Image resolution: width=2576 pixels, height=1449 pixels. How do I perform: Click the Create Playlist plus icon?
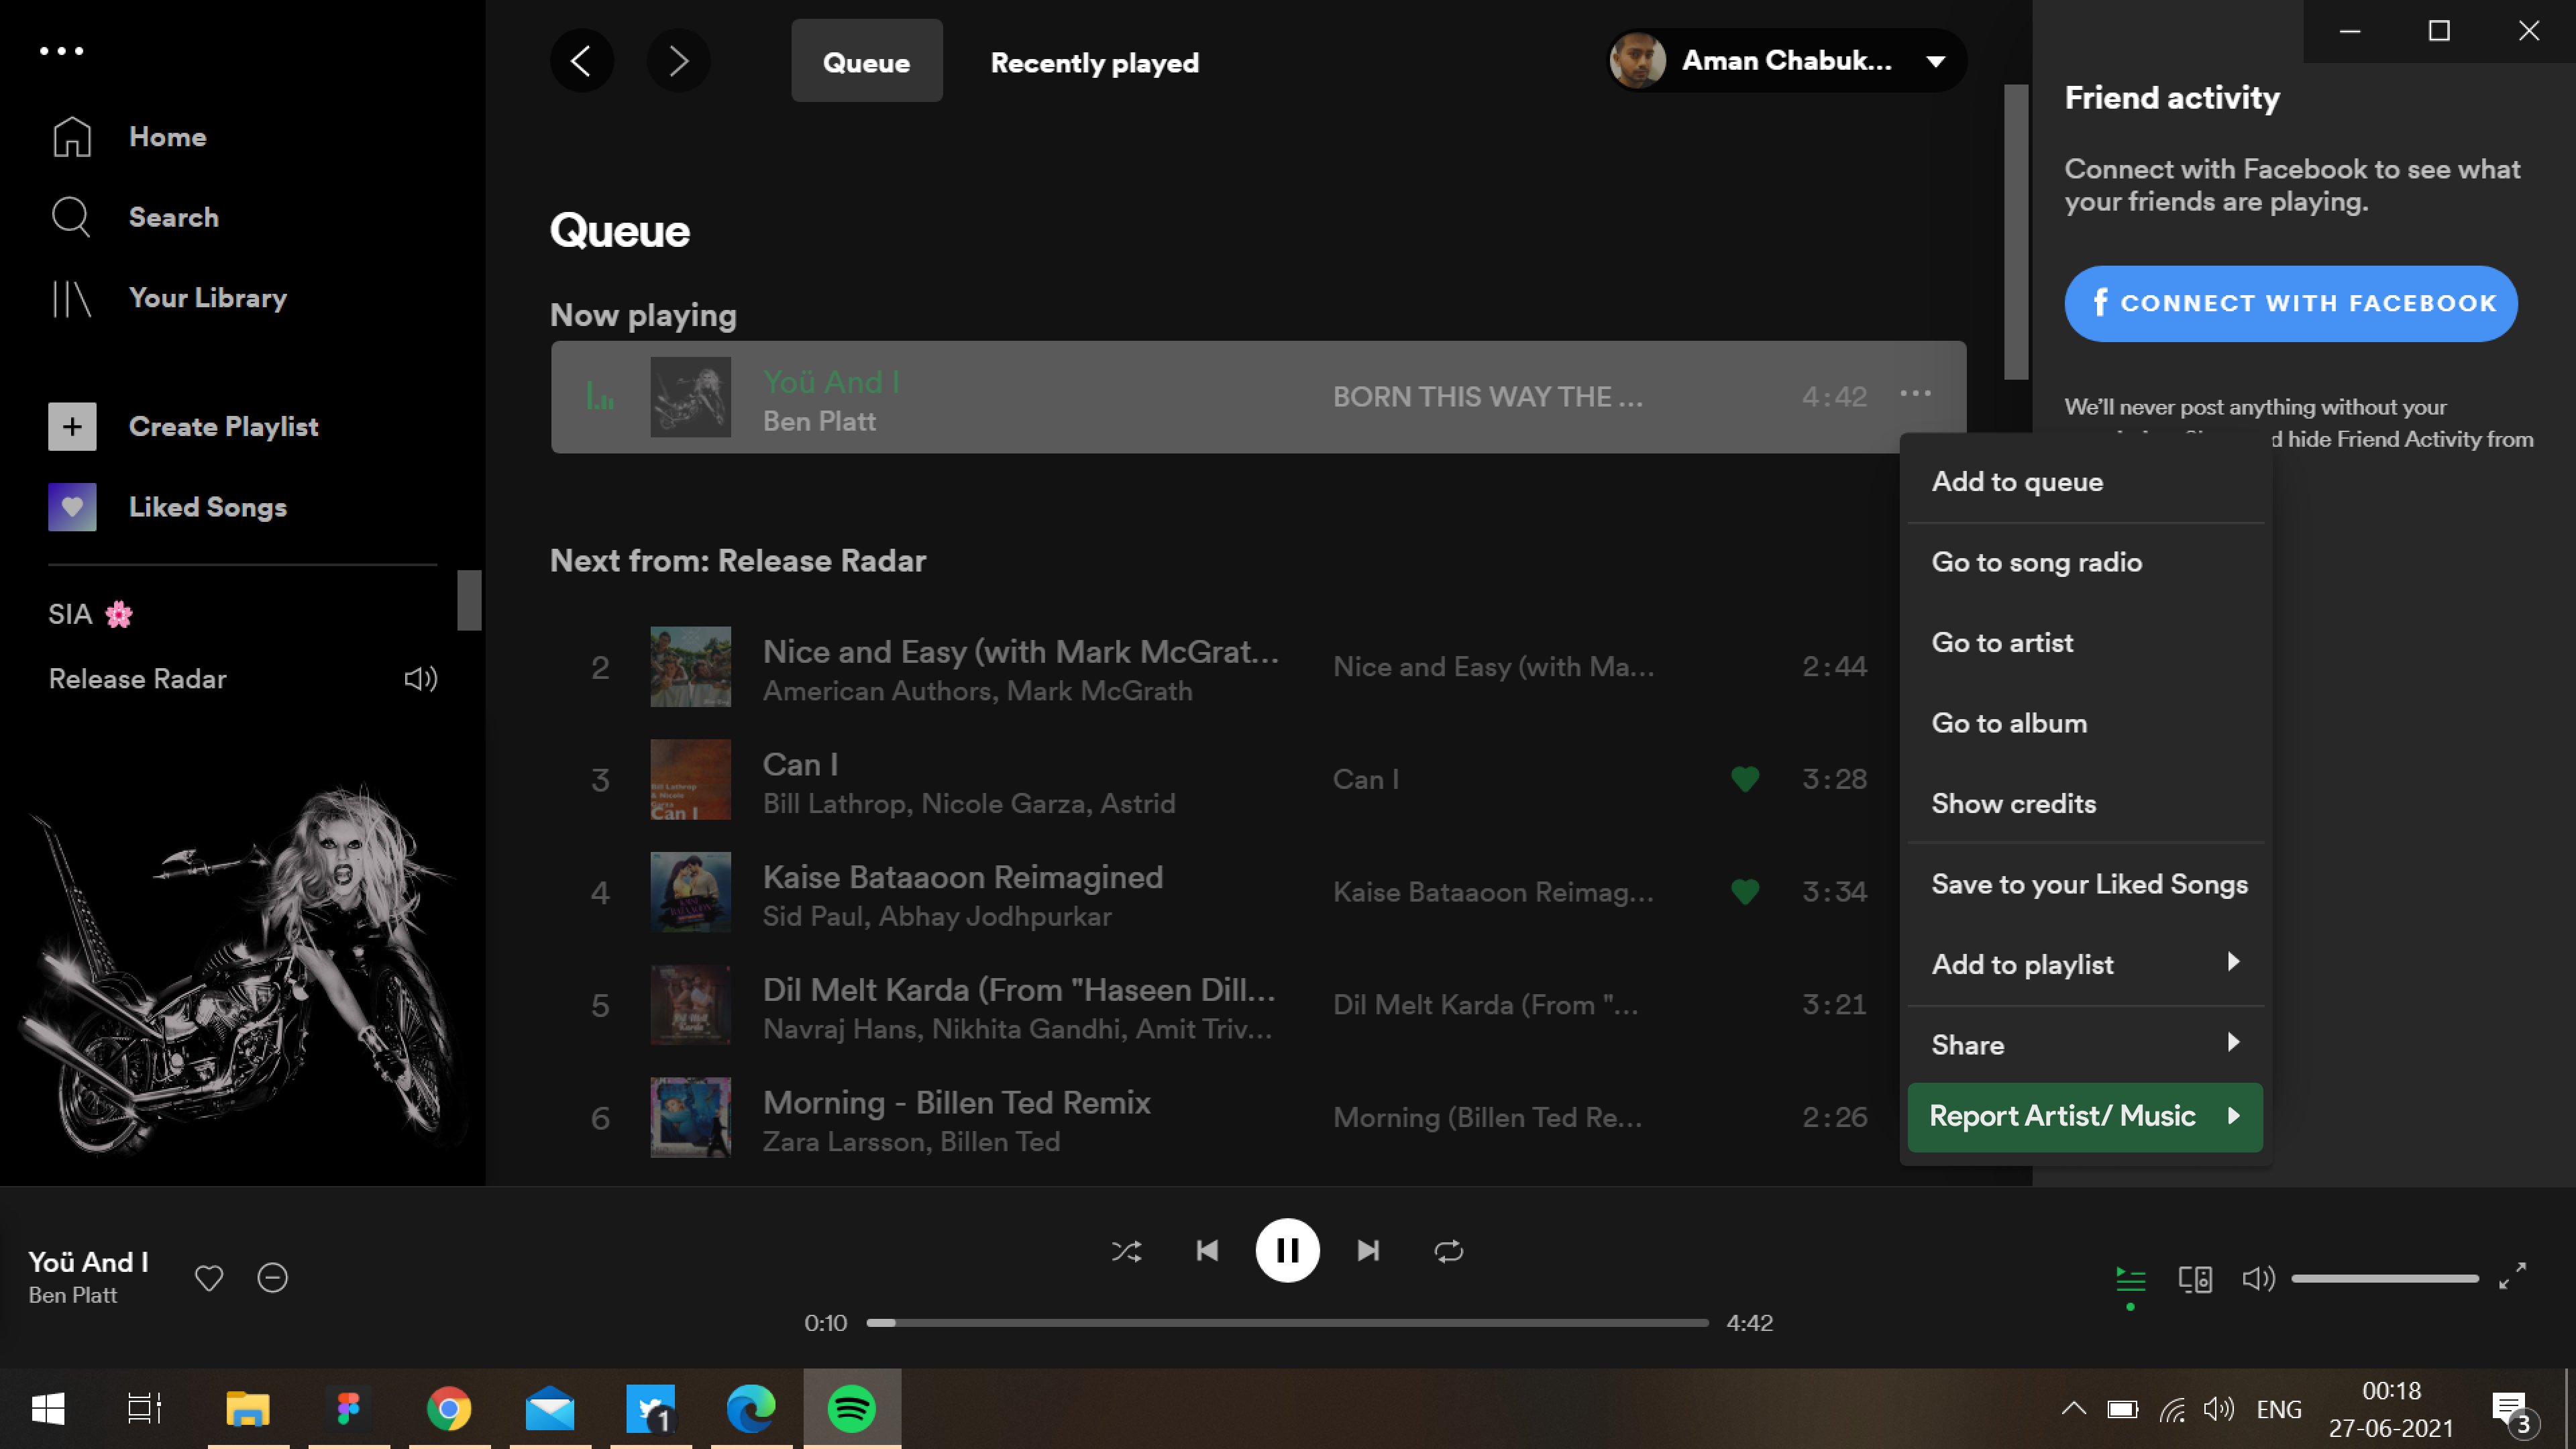[x=72, y=427]
